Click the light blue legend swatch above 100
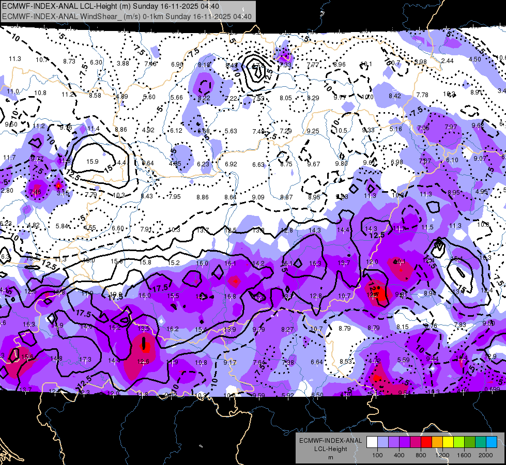This screenshot has height=465, width=506. click(x=383, y=442)
